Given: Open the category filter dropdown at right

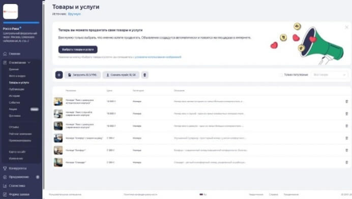Looking at the screenshot, I should 329,75.
